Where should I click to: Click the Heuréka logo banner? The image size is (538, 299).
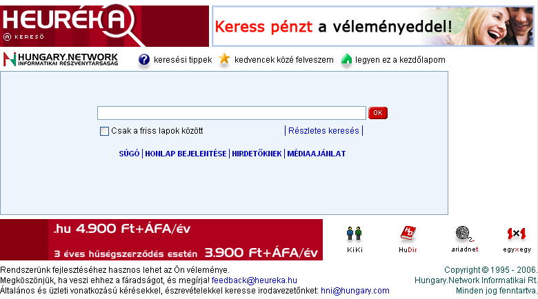104,26
